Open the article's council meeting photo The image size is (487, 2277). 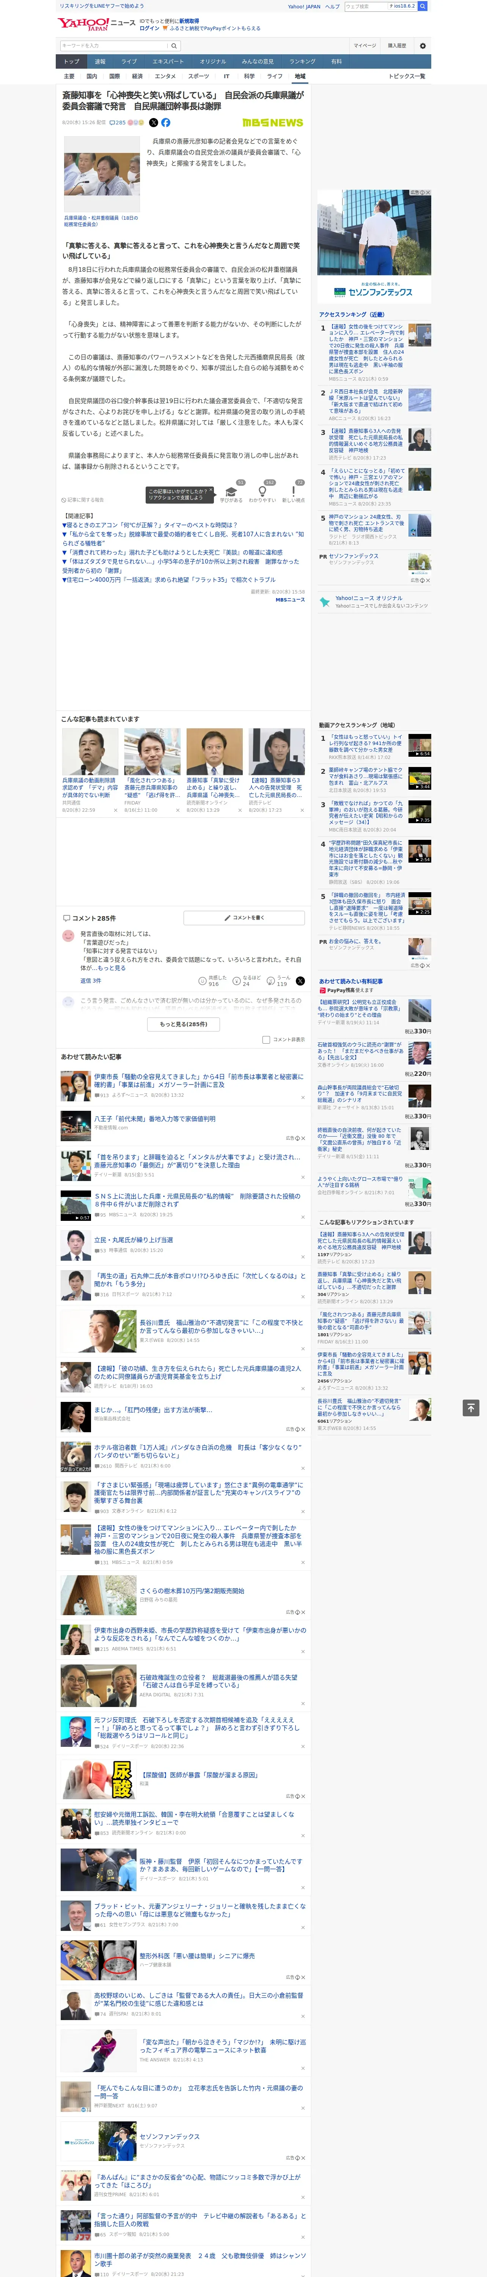pos(102,174)
